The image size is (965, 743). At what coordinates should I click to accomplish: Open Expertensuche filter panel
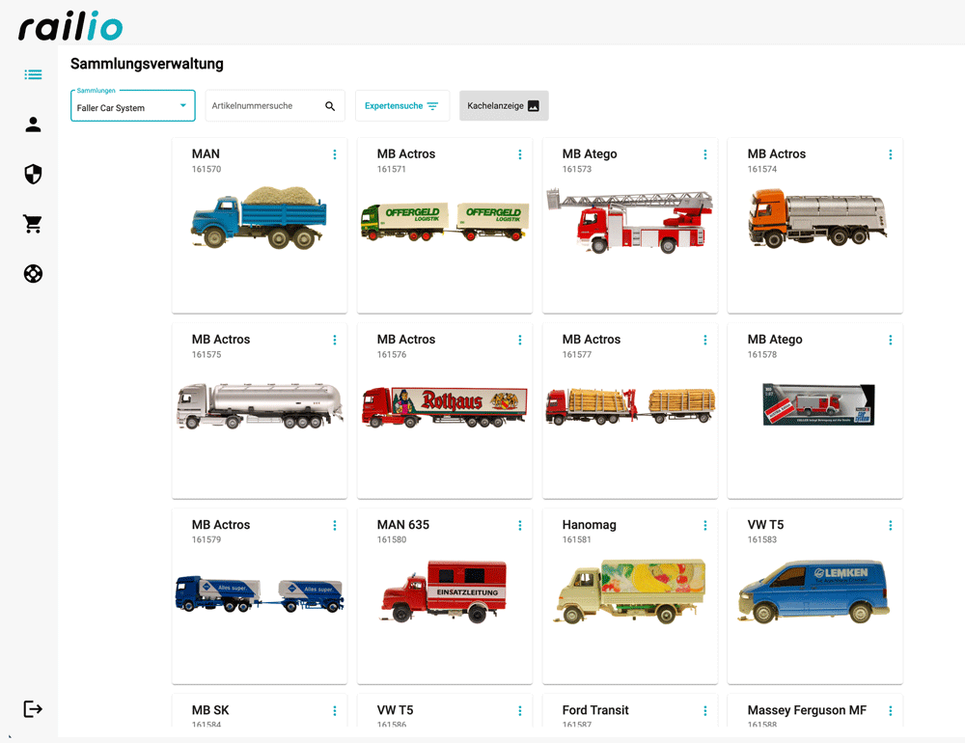click(x=401, y=106)
